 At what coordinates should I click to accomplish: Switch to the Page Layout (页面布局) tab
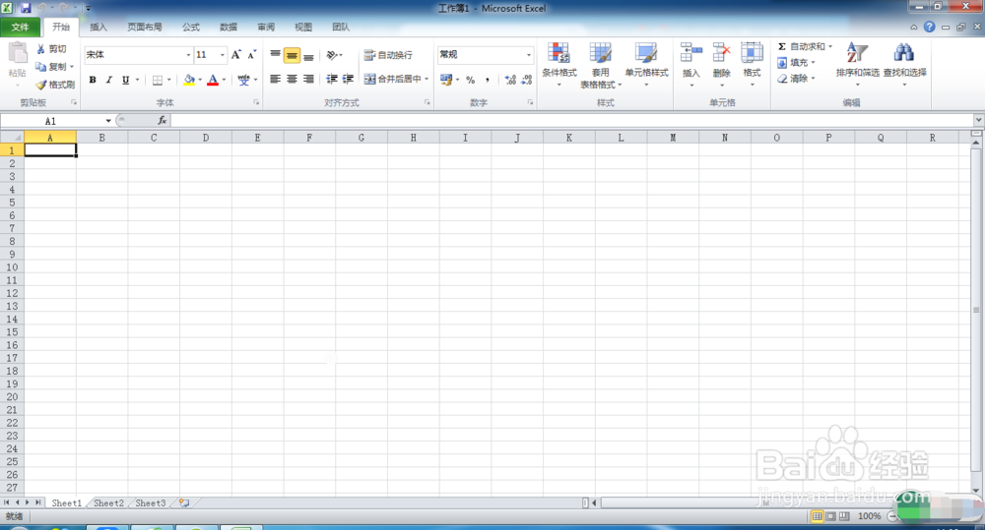tap(145, 27)
